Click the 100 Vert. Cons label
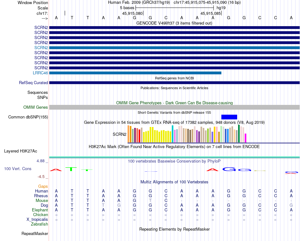The width and height of the screenshot is (300, 241). pos(18,169)
